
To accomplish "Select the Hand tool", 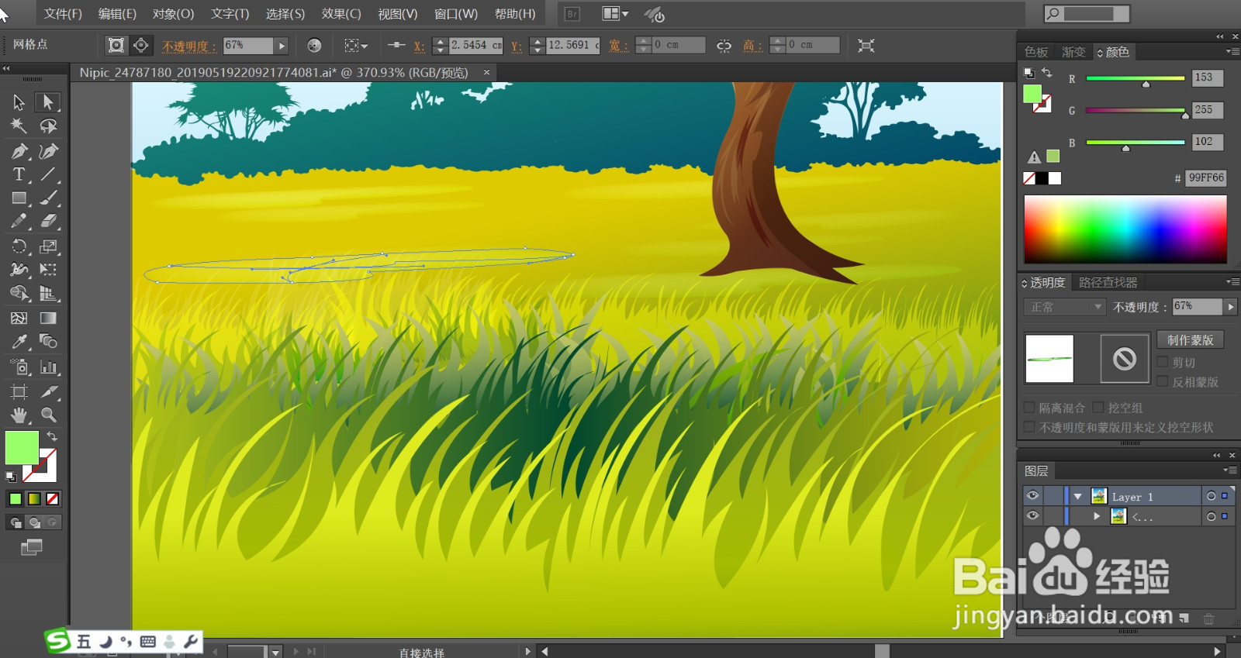I will [x=19, y=415].
